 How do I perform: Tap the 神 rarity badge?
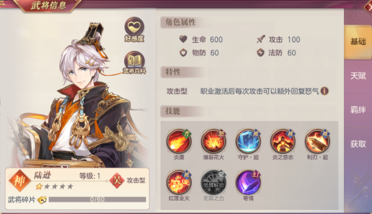20,181
